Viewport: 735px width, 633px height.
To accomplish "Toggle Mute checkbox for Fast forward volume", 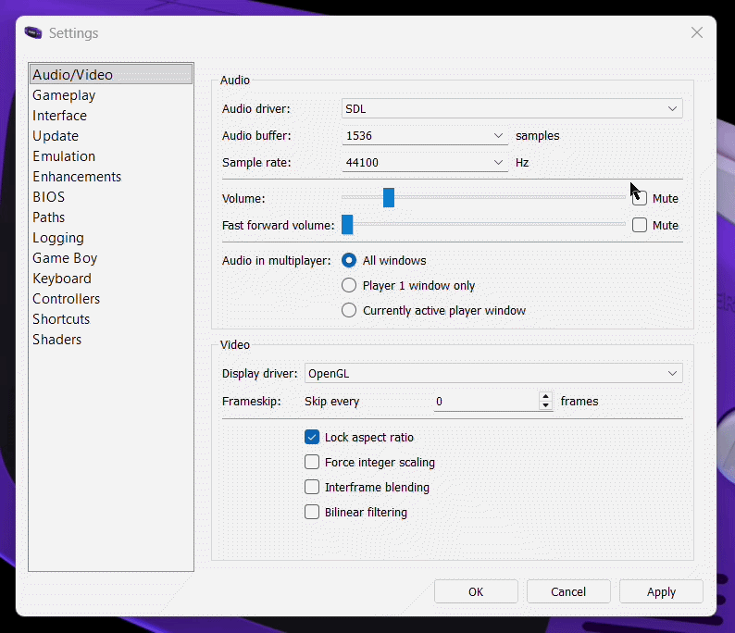I will point(640,225).
